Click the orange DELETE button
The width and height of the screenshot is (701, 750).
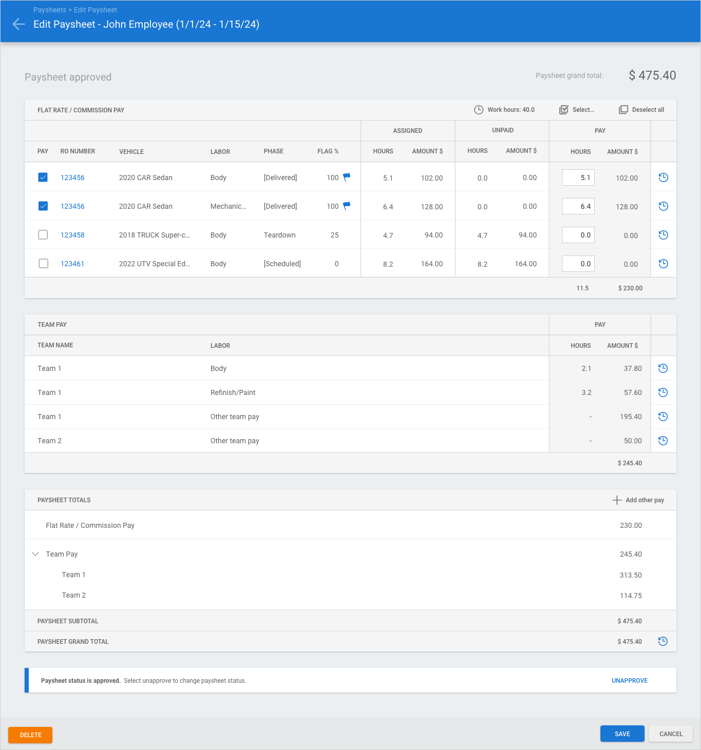click(30, 735)
